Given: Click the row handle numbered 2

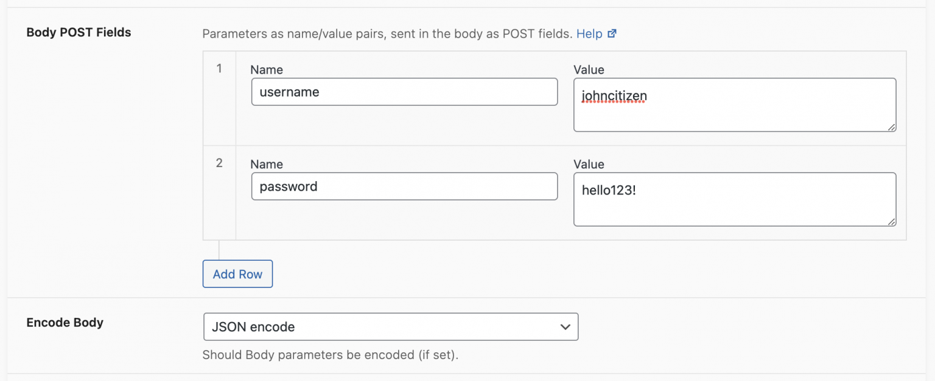Looking at the screenshot, I should (219, 163).
